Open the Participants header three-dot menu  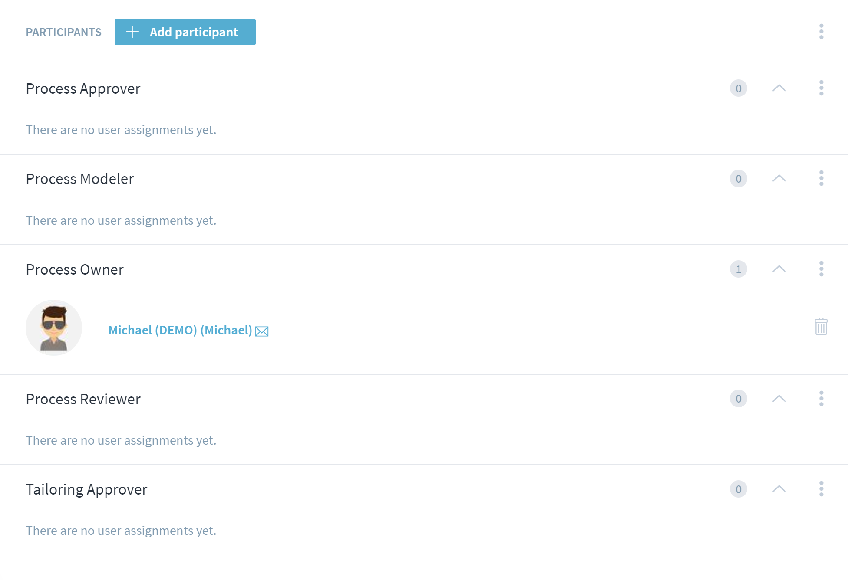(821, 32)
